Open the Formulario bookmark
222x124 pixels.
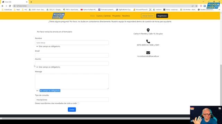(x=106, y=10)
